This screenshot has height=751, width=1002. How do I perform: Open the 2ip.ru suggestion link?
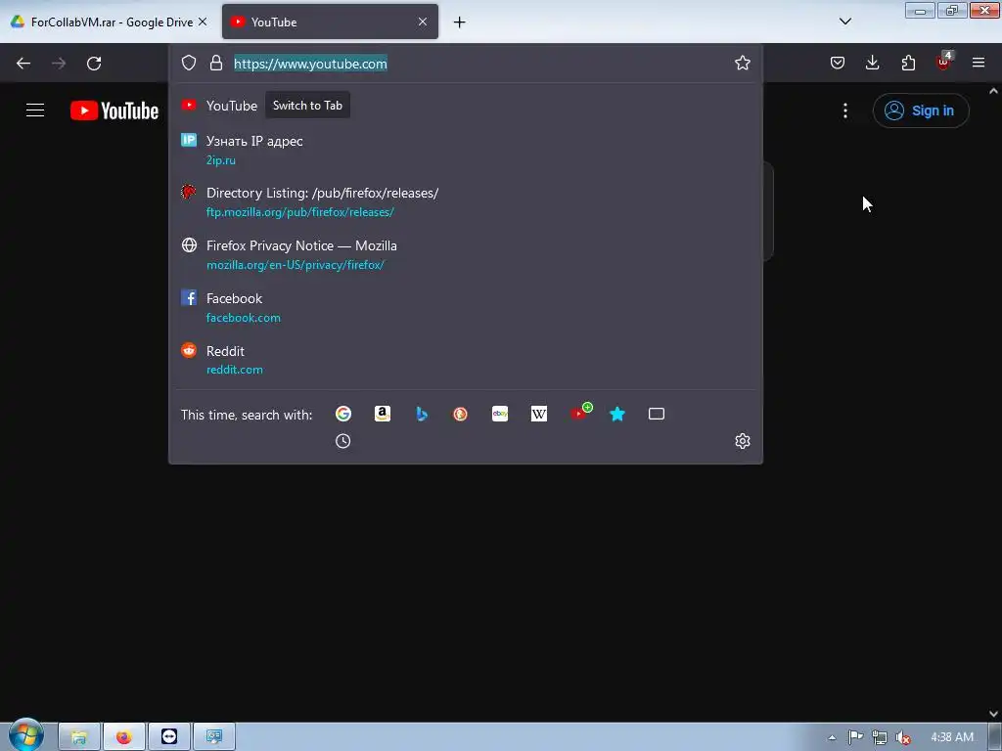220,160
